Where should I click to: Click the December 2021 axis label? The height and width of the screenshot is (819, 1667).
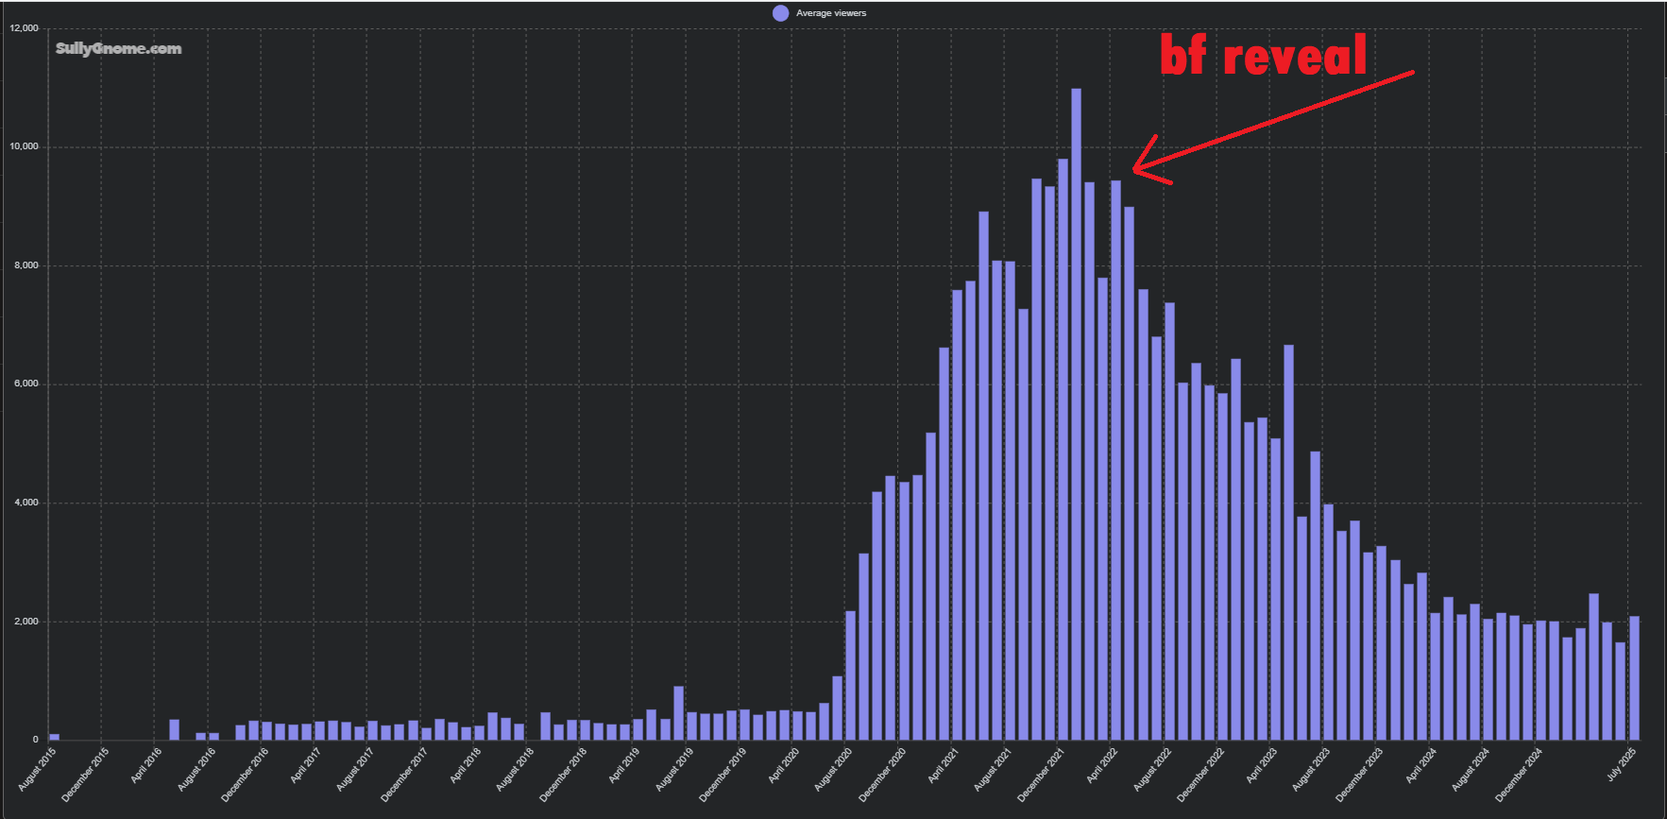tap(1042, 774)
